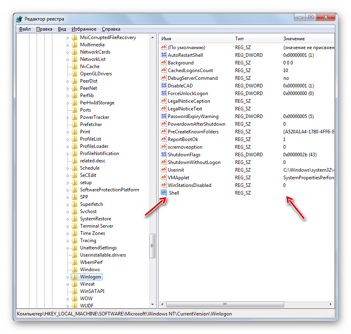Expand the PeerNet key arrow
The width and height of the screenshot is (351, 334).
click(x=68, y=89)
